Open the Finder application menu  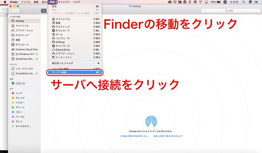[14, 2]
